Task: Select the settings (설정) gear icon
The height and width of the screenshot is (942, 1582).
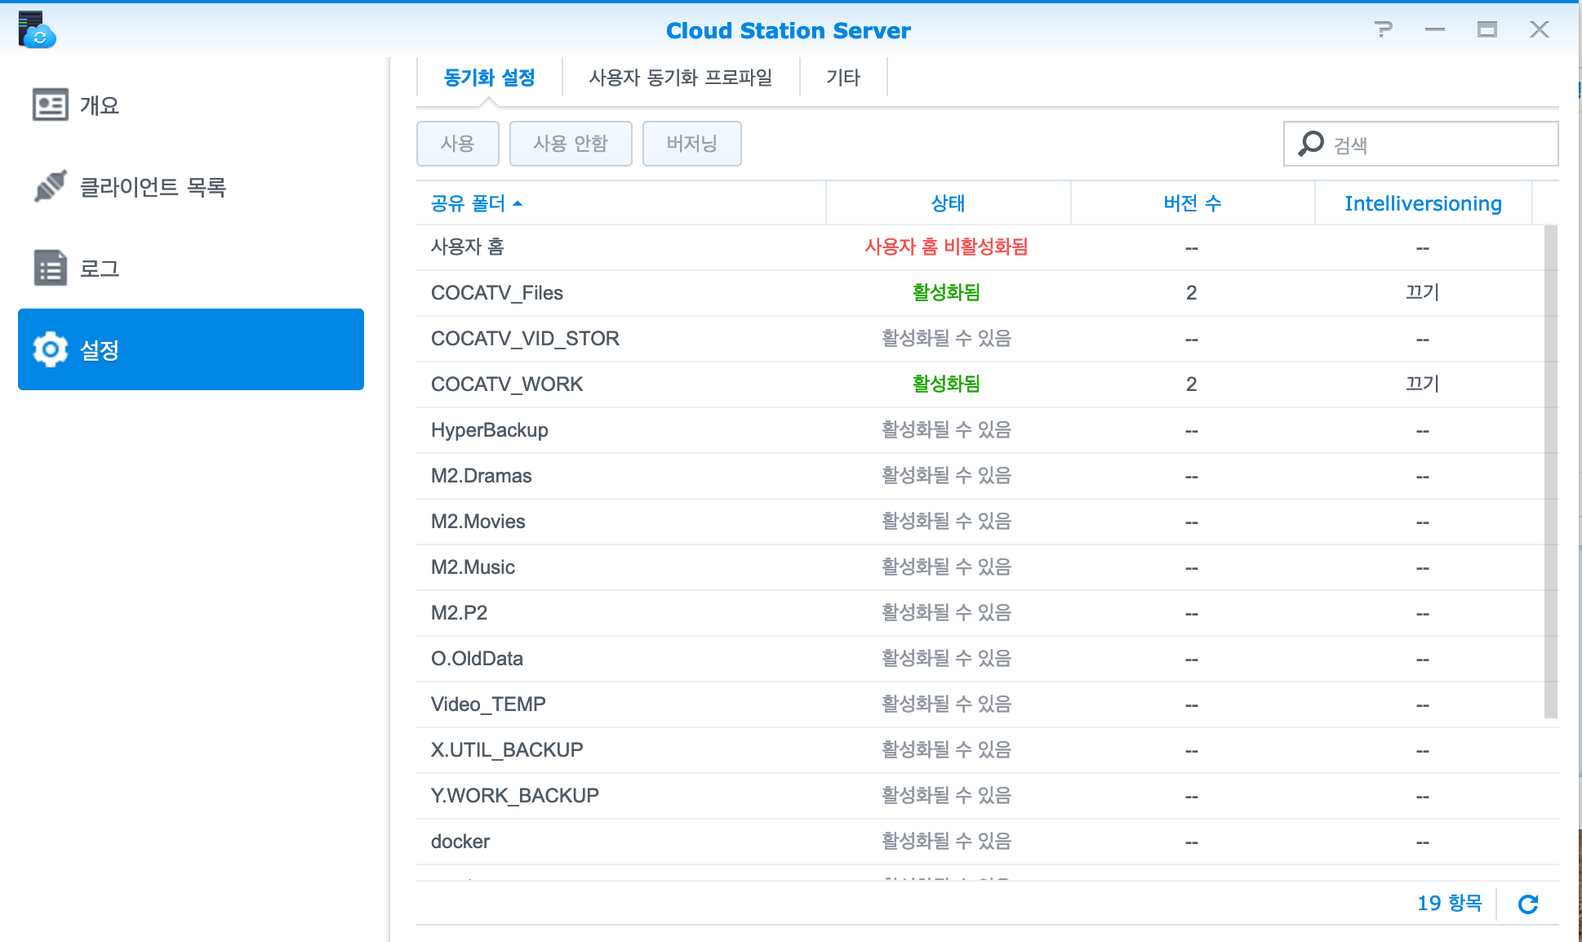Action: pyautogui.click(x=50, y=349)
